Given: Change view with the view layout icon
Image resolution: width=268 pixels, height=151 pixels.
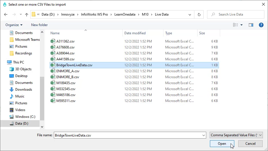Looking at the screenshot, I should pos(235,25).
